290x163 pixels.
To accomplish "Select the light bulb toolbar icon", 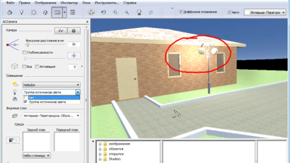I will coord(22,12).
